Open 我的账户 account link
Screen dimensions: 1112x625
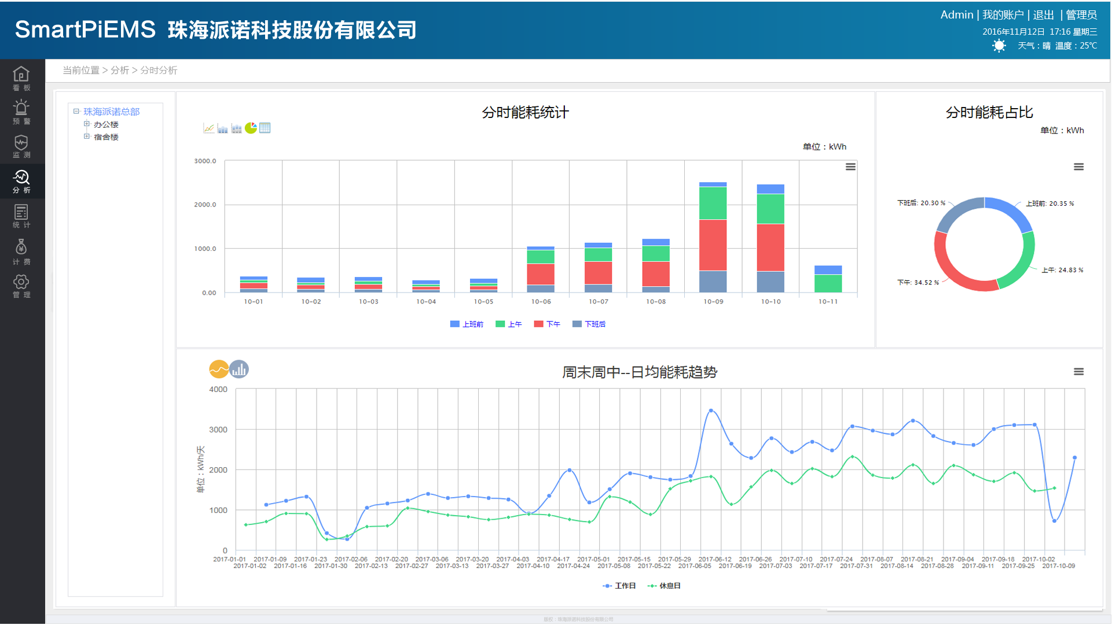(1003, 15)
